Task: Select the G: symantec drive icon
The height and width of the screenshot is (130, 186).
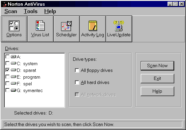Action: [x=13, y=90]
